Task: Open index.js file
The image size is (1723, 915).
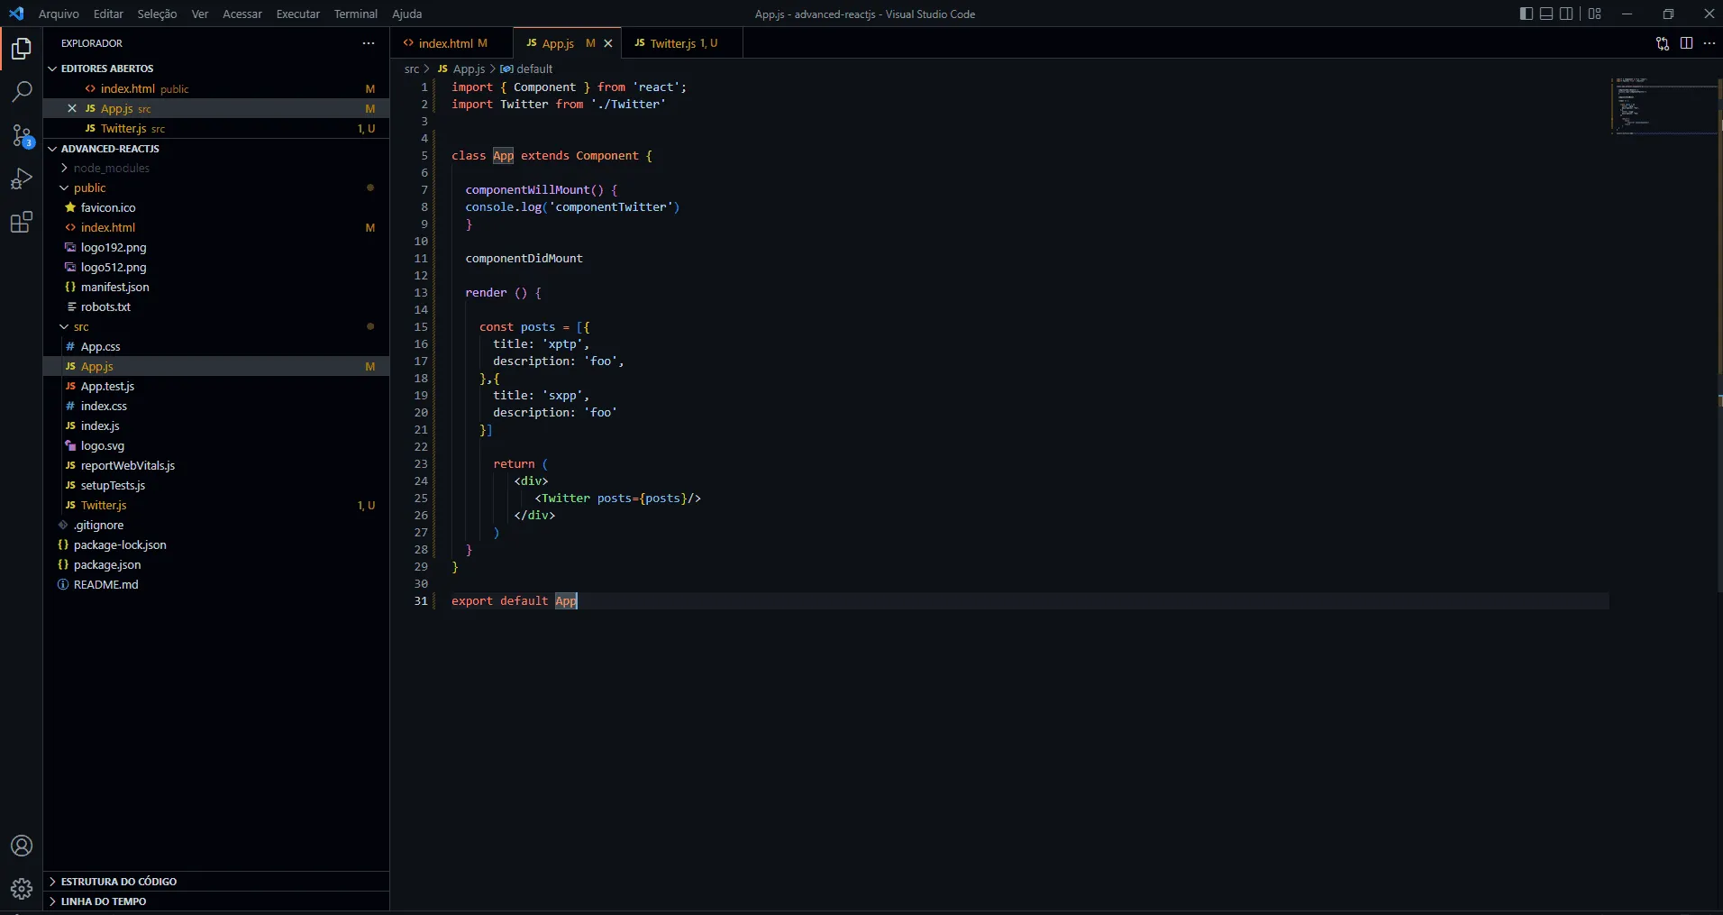Action: 216,426
